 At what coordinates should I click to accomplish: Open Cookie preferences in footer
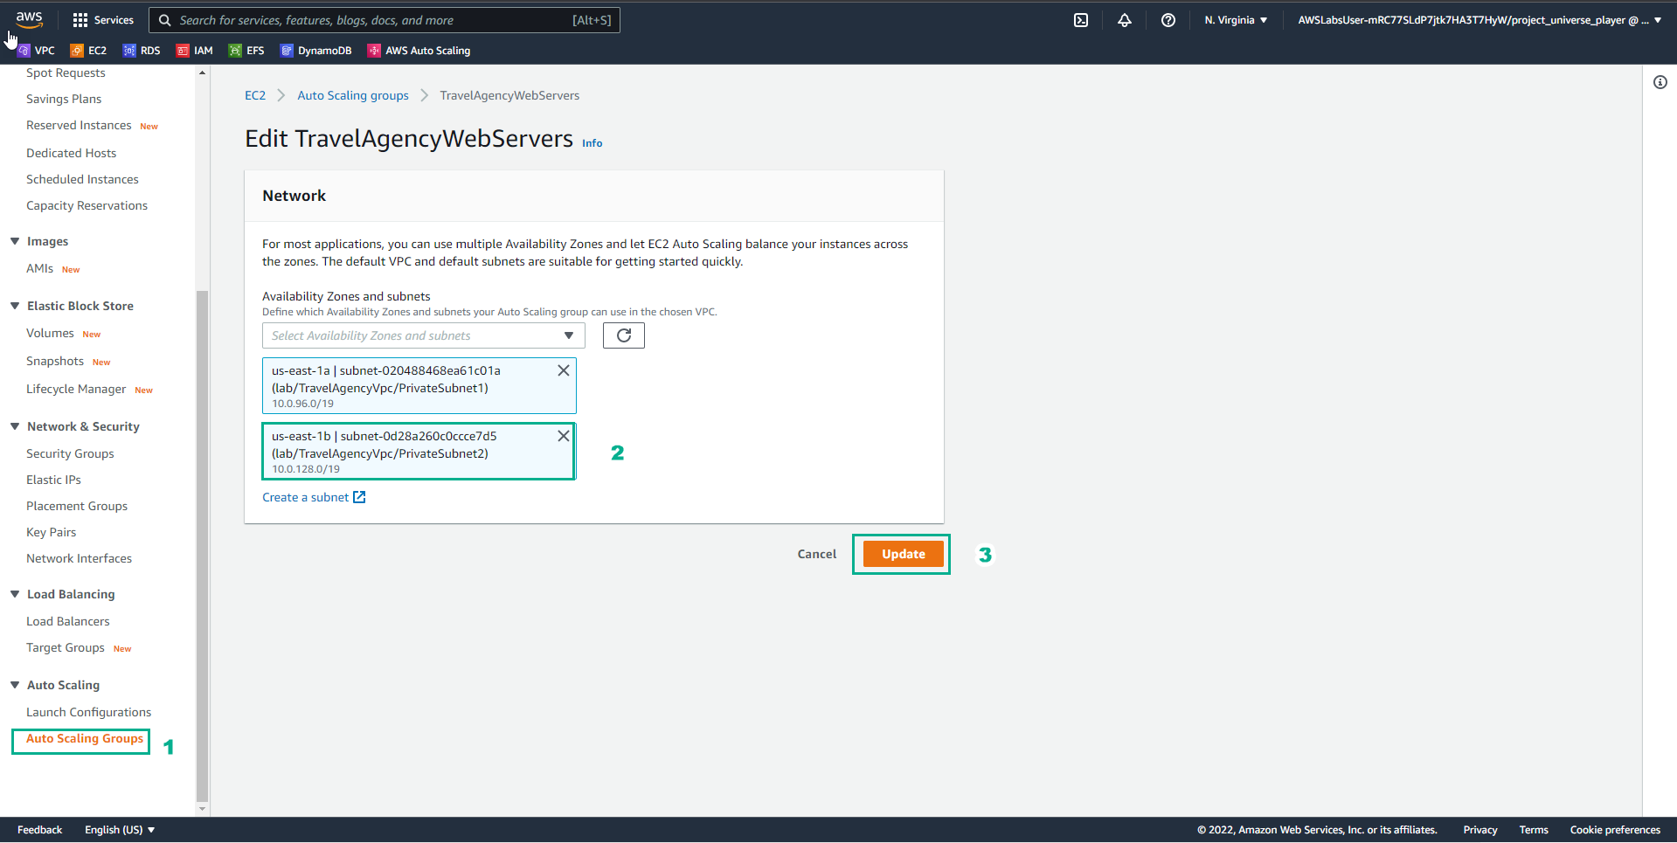coord(1615,830)
